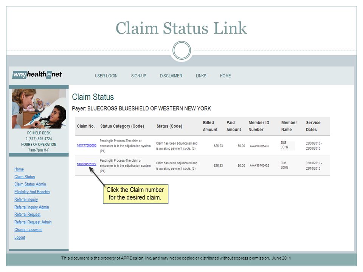Click the Member ID Number column header
The width and height of the screenshot is (363, 272).
coord(259,126)
